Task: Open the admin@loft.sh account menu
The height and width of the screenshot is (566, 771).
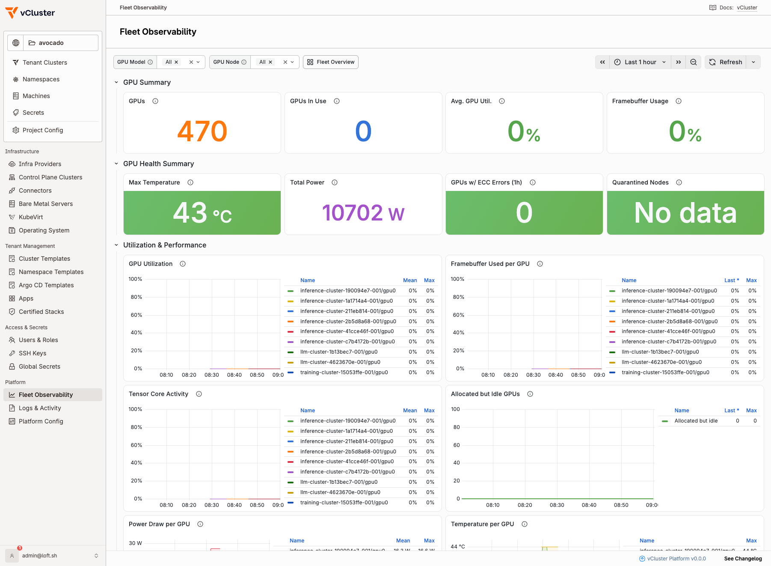Action: point(53,556)
